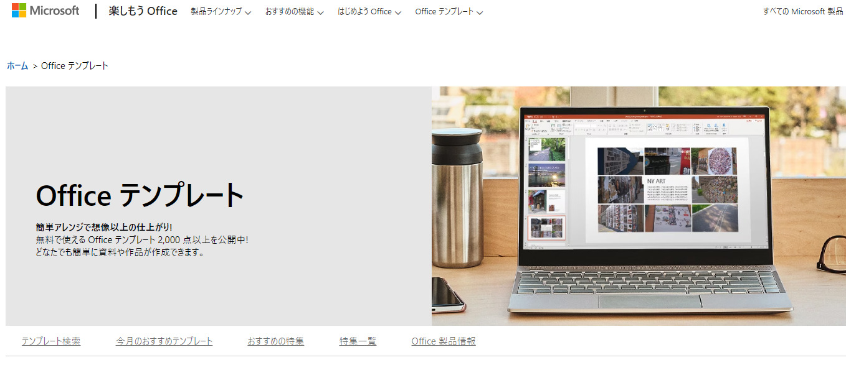Click 今月のおすすめテンプレート
Screen dimensions: 846x388
[164, 341]
